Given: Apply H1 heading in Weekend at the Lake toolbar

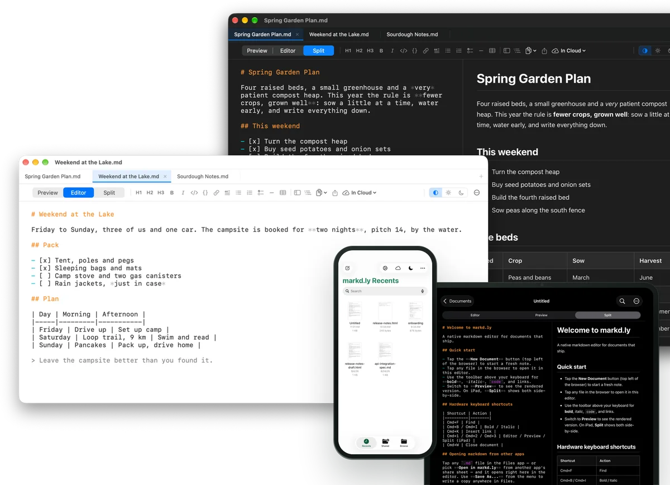Looking at the screenshot, I should click(x=139, y=193).
